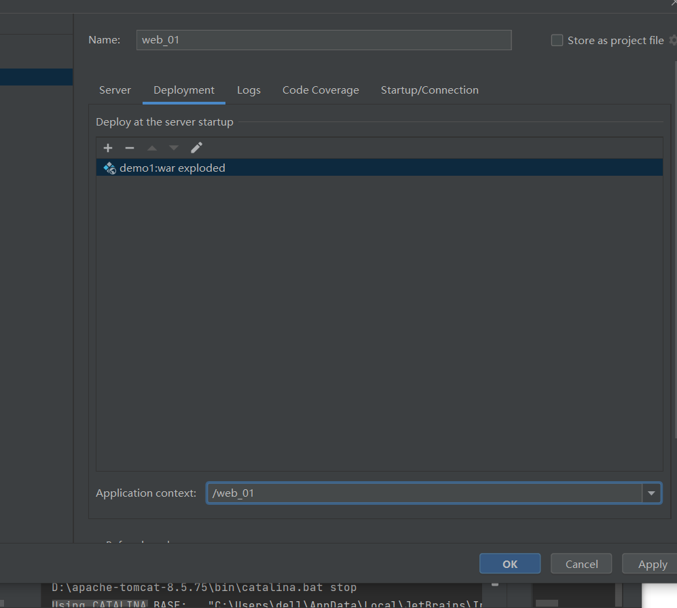Expand the Application context dropdown arrow
The width and height of the screenshot is (677, 608).
tap(651, 493)
